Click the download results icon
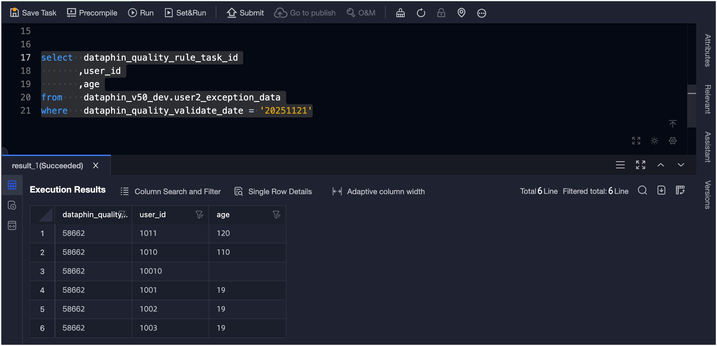 tap(661, 190)
